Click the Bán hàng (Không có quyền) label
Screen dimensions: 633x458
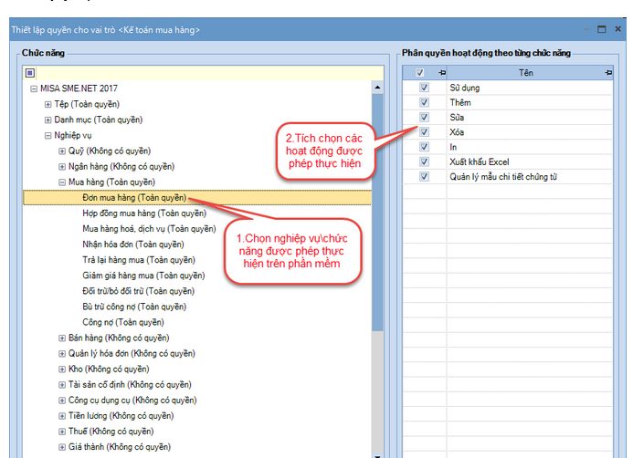point(119,338)
